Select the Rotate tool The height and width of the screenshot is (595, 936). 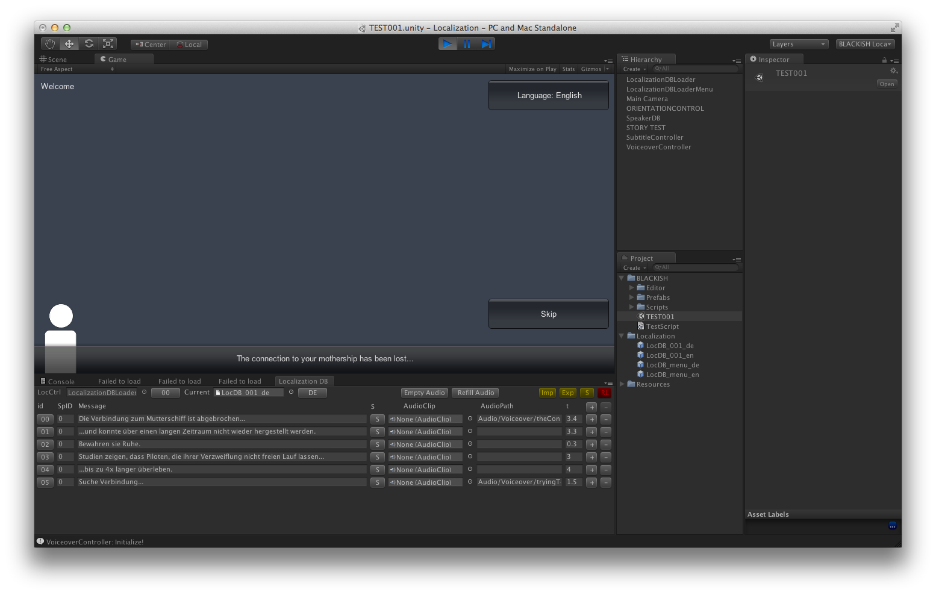(x=89, y=43)
